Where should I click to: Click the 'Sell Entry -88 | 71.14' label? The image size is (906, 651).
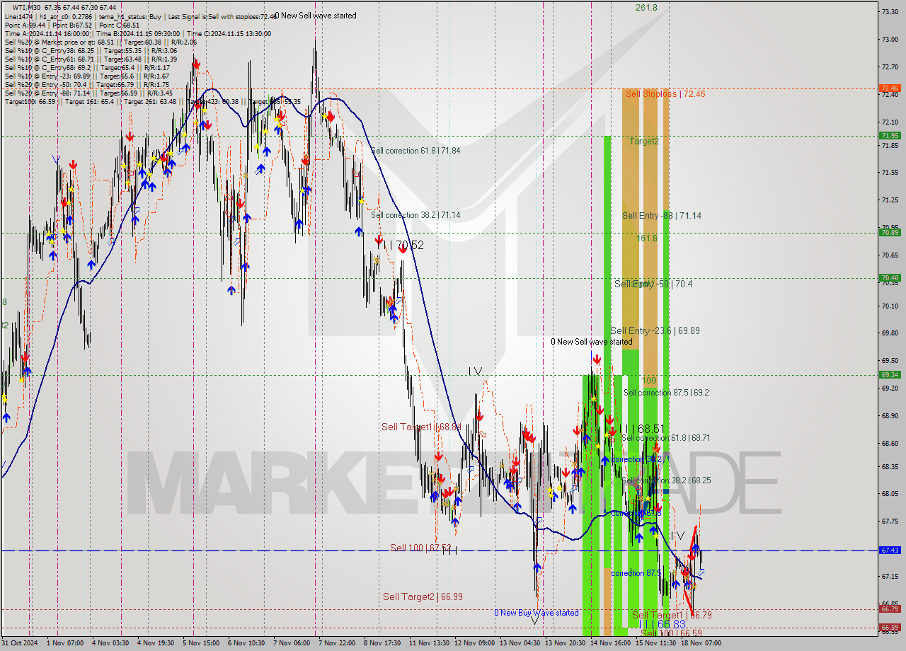click(662, 215)
